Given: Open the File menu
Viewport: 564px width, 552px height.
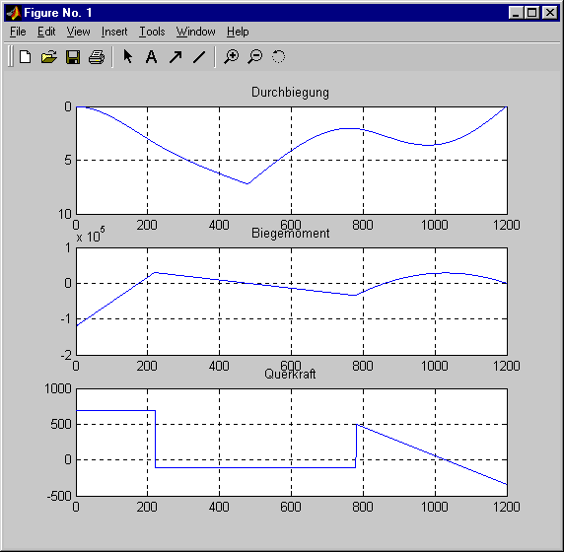Looking at the screenshot, I should 18,32.
